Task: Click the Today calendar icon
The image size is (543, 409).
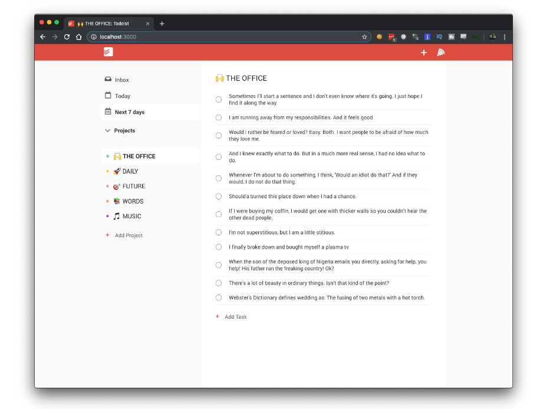Action: point(108,96)
